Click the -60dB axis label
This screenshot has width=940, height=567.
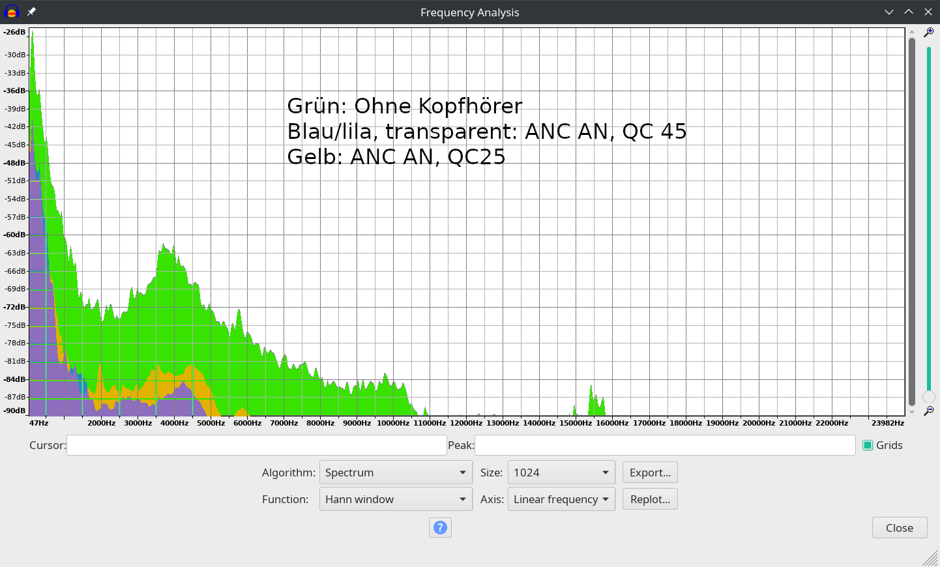click(14, 235)
